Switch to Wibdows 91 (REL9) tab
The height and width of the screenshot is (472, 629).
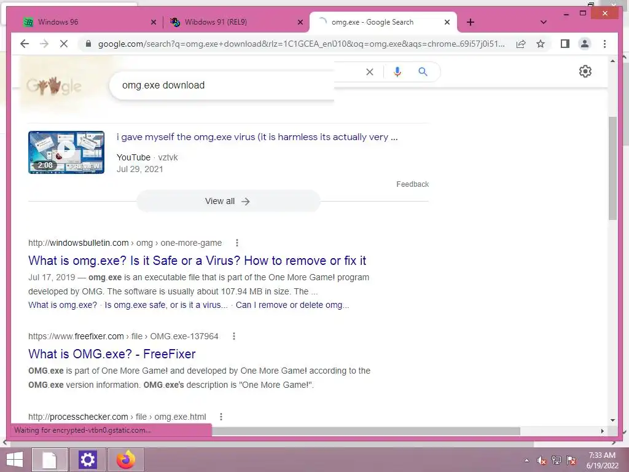pos(236,22)
